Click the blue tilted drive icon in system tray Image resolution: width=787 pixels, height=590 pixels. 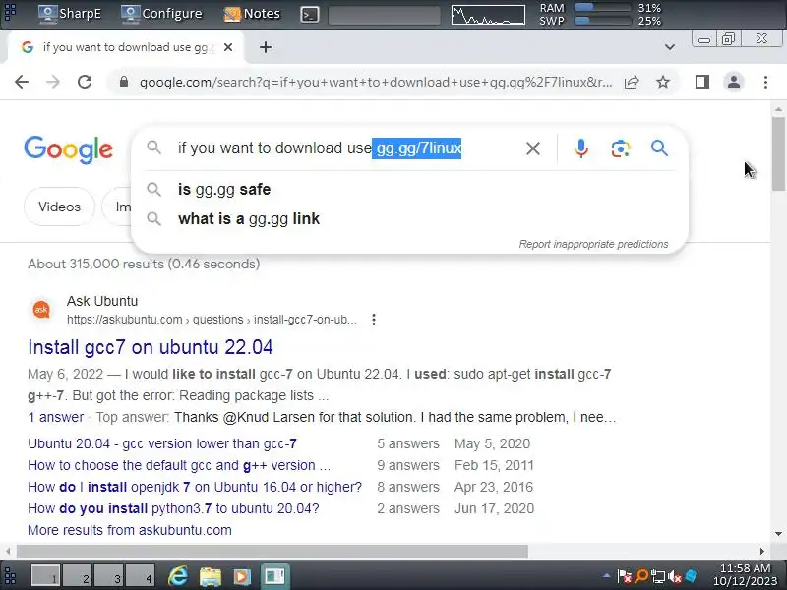coord(692,576)
